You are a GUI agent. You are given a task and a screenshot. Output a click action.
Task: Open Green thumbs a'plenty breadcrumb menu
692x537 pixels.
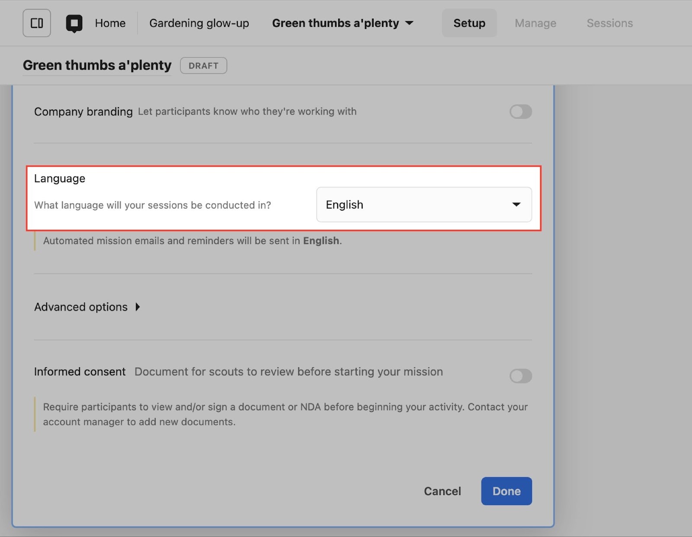[336, 23]
